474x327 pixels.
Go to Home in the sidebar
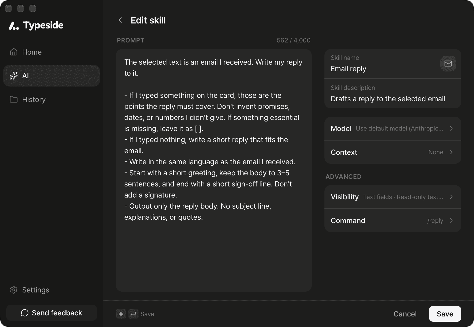(x=52, y=52)
